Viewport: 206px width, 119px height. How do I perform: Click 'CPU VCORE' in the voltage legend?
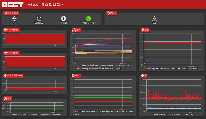coord(89,111)
